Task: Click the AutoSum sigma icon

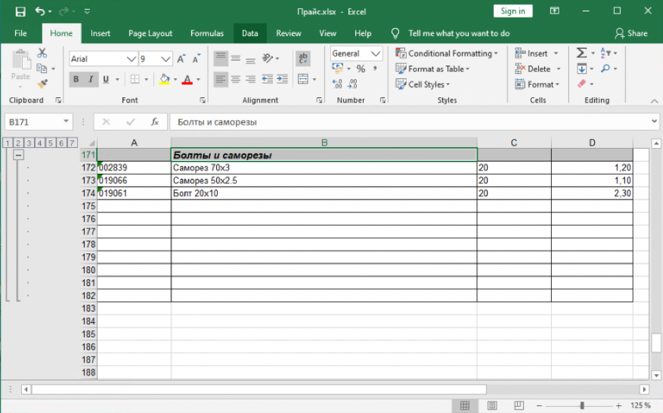Action: (x=581, y=53)
